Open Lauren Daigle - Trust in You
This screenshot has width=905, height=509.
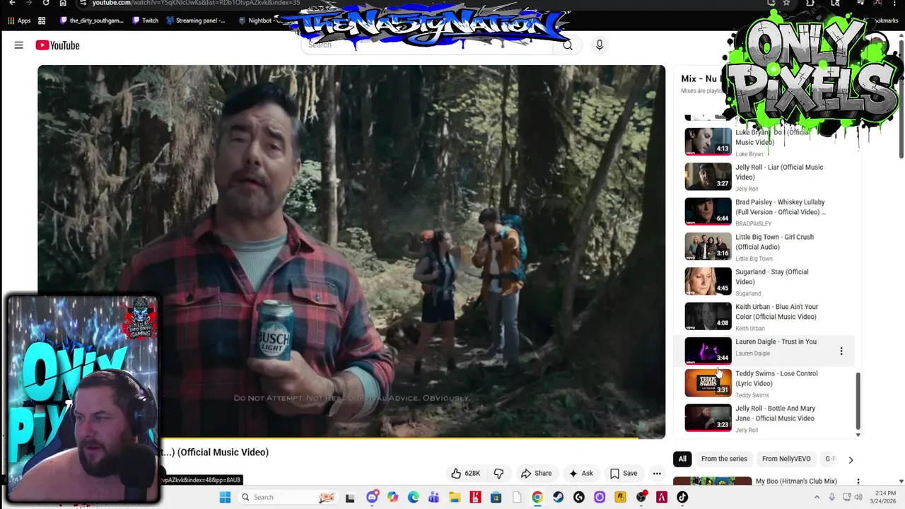tap(776, 341)
